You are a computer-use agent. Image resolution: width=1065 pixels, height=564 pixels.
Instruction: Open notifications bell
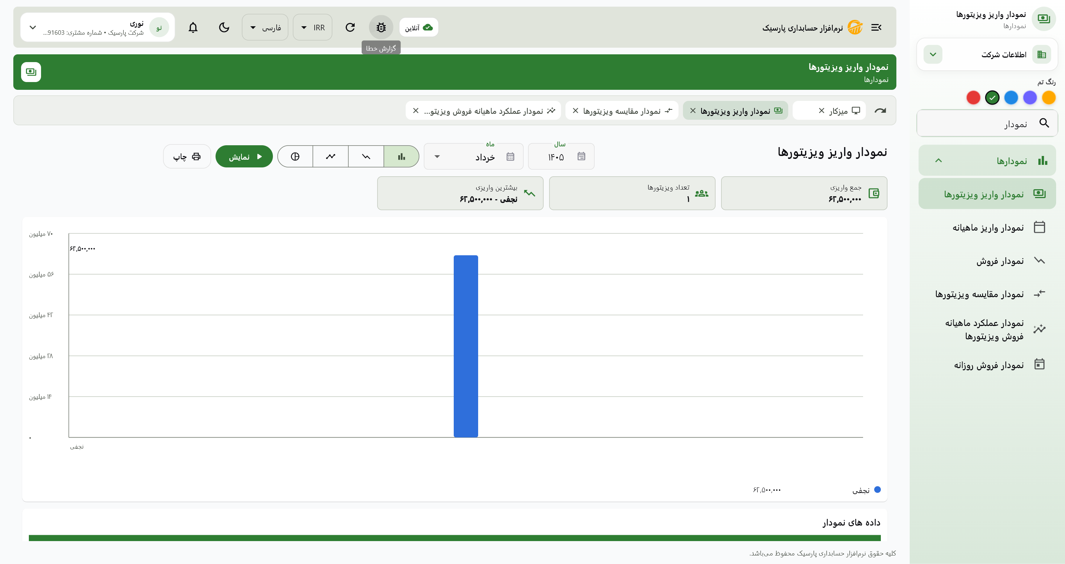193,27
